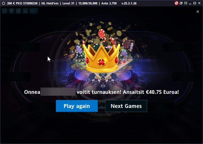Click the red prohibited circle icon
This screenshot has height=144, width=203.
[176, 3]
